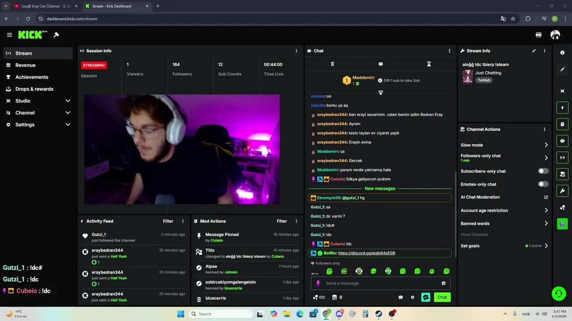Click the document icon in right sidebar
The width and height of the screenshot is (572, 321).
coord(562,124)
